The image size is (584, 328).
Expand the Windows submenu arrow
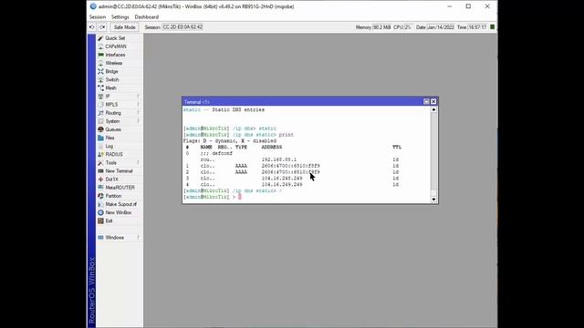tap(138, 237)
